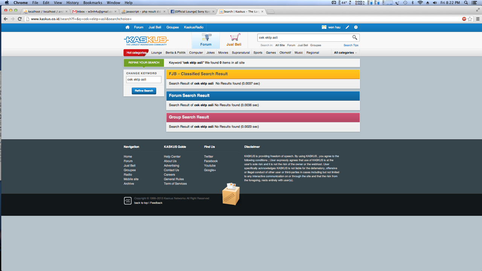Image resolution: width=482 pixels, height=271 pixels.
Task: Open the Bookmarks menu
Action: point(93,3)
